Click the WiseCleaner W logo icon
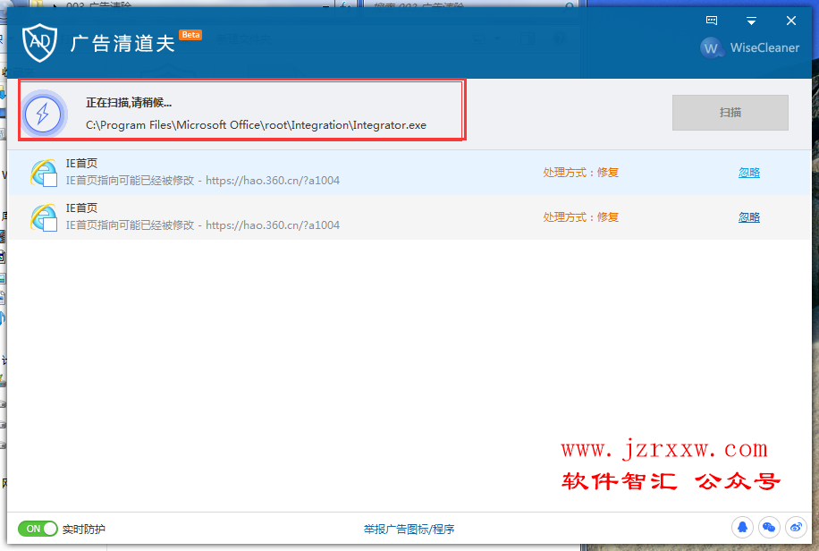The image size is (819, 551). [711, 48]
